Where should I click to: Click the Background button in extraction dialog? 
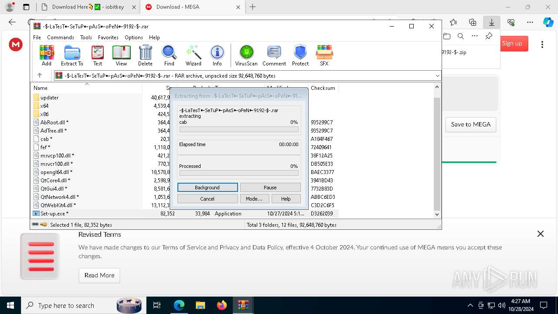click(208, 188)
